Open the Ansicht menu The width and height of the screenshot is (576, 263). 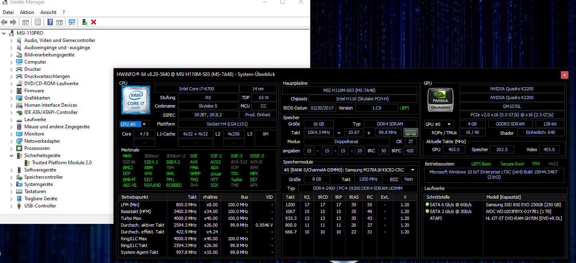48,12
